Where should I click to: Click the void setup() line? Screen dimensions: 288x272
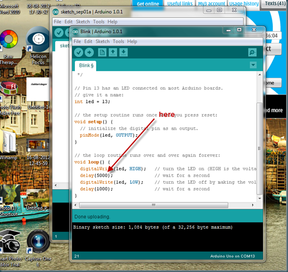pos(94,122)
